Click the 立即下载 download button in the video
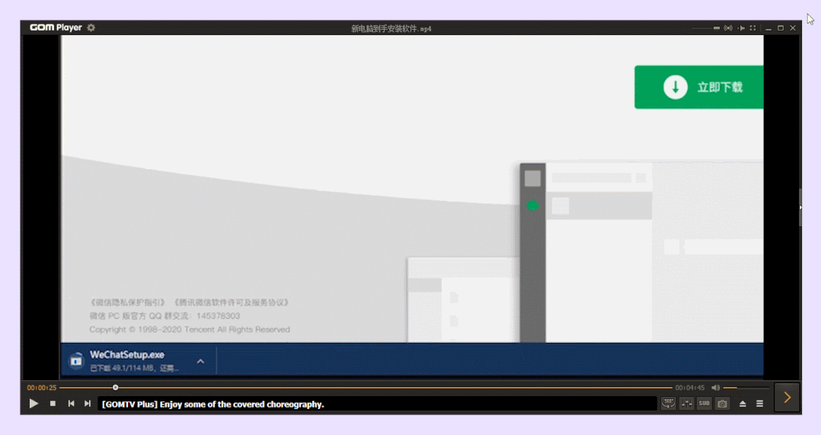This screenshot has height=435, width=821. tap(699, 88)
